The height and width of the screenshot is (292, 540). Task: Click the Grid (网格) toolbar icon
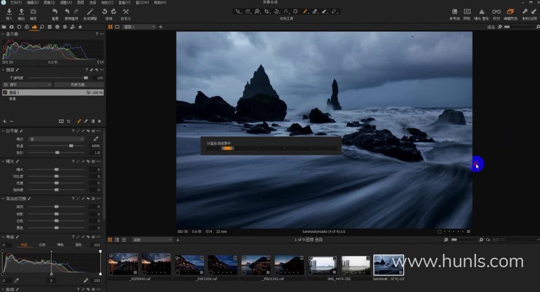click(x=467, y=12)
